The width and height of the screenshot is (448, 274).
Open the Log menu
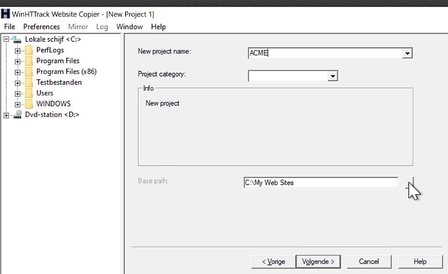coord(102,27)
